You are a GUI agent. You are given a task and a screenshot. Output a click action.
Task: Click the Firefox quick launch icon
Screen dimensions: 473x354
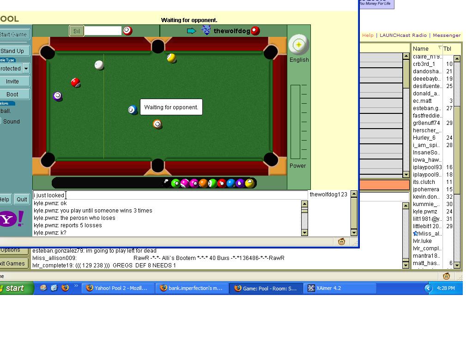coord(65,288)
